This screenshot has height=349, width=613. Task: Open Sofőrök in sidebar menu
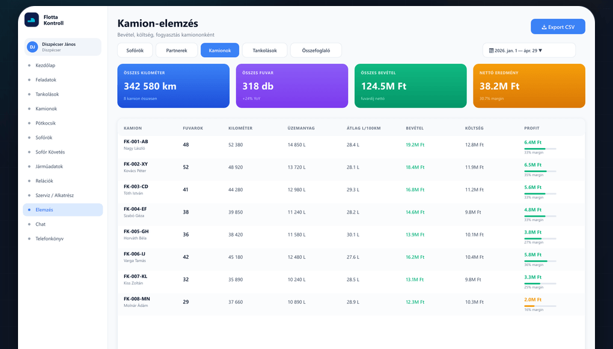click(x=63, y=138)
